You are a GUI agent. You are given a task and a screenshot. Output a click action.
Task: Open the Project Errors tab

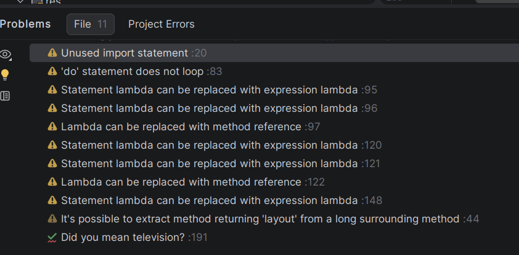(x=161, y=25)
